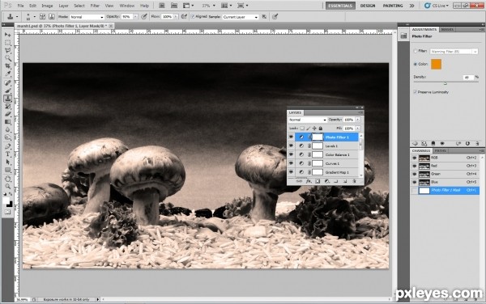Switch to the Painting workspace
The width and height of the screenshot is (486, 304).
click(393, 6)
